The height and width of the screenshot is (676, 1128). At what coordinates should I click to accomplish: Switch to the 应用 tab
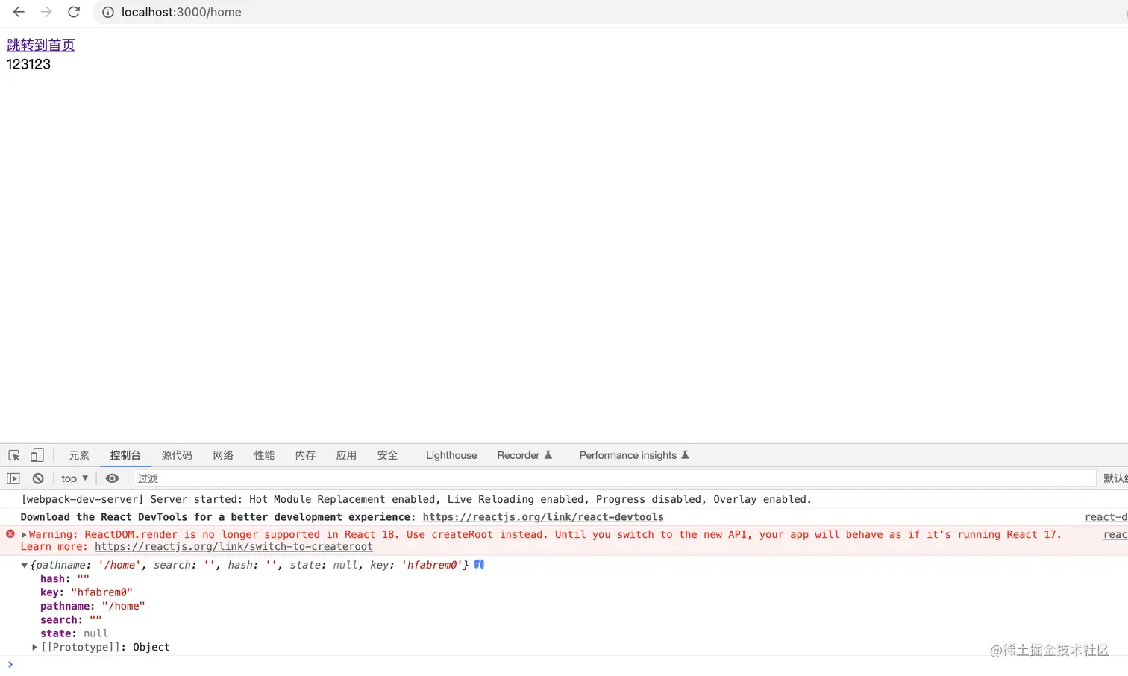346,455
